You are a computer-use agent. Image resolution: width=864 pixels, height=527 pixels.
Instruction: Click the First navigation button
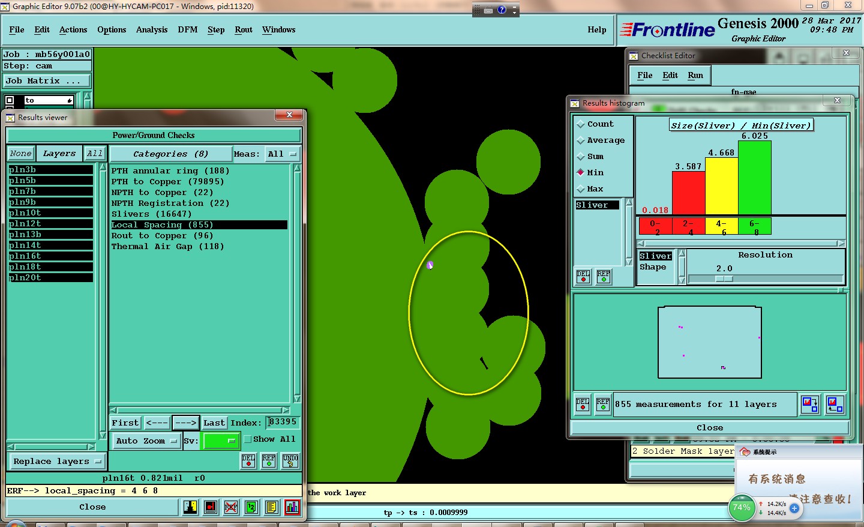coord(125,423)
